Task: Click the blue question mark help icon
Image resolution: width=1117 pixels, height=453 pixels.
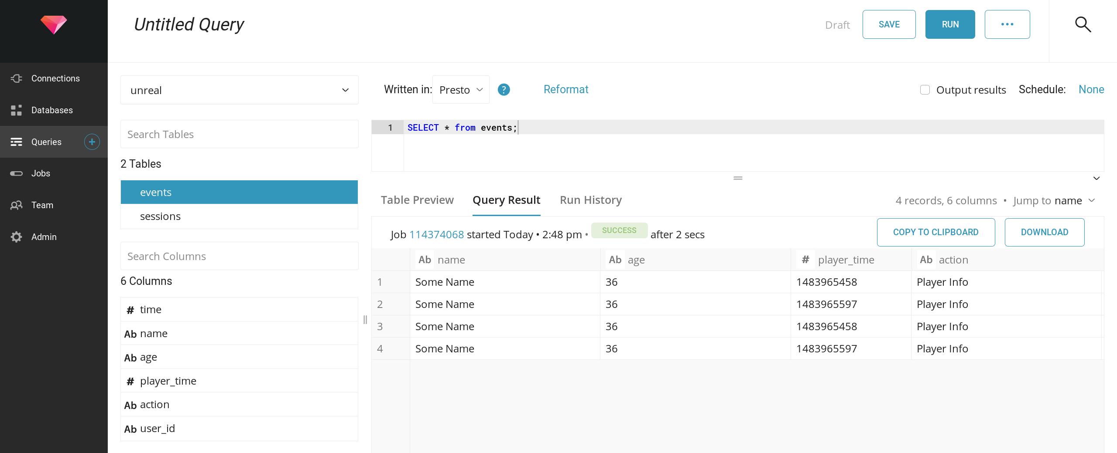Action: click(504, 90)
